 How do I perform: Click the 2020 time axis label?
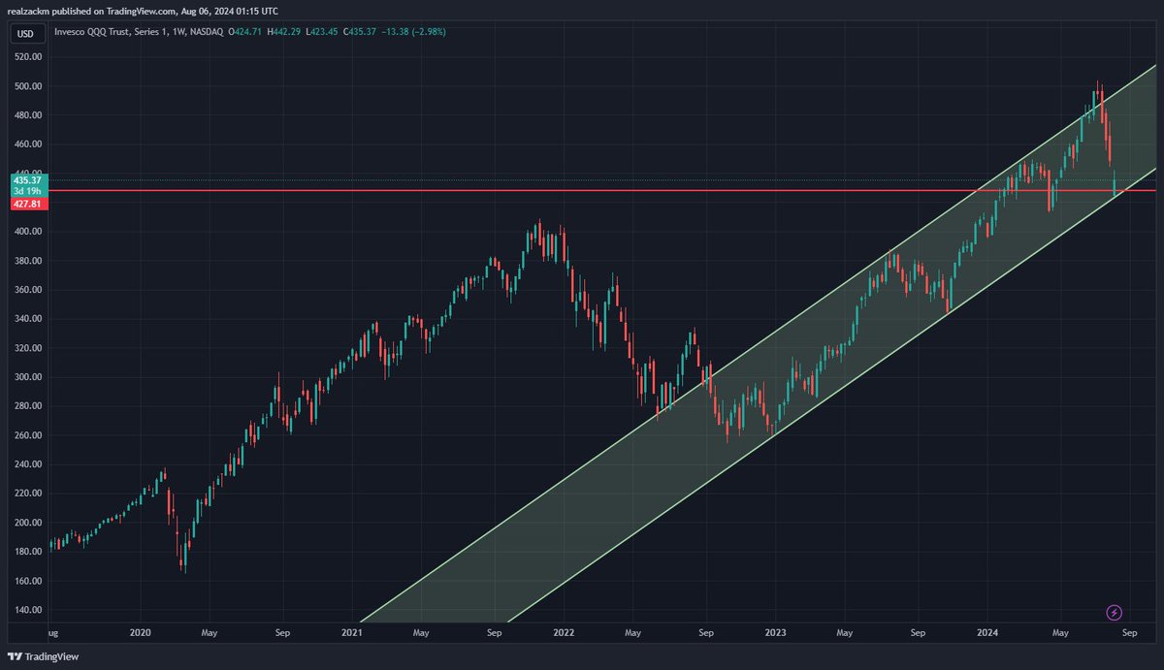(141, 632)
